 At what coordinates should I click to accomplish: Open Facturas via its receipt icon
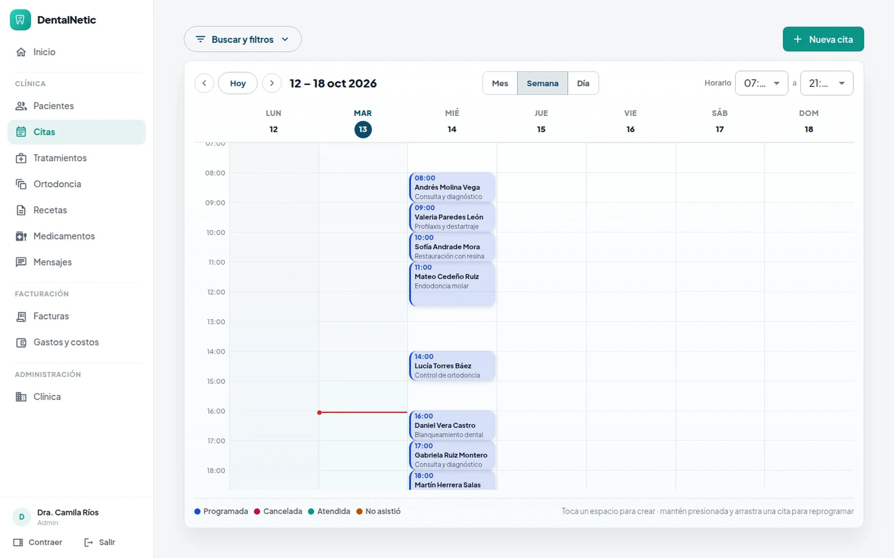pos(21,316)
